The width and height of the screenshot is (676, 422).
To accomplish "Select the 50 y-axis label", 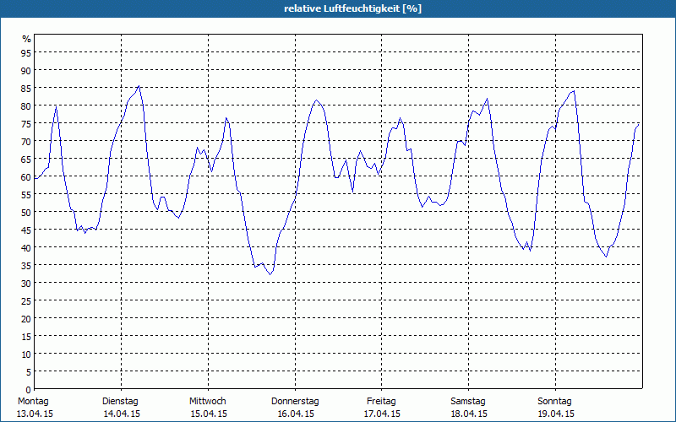I will click(26, 213).
